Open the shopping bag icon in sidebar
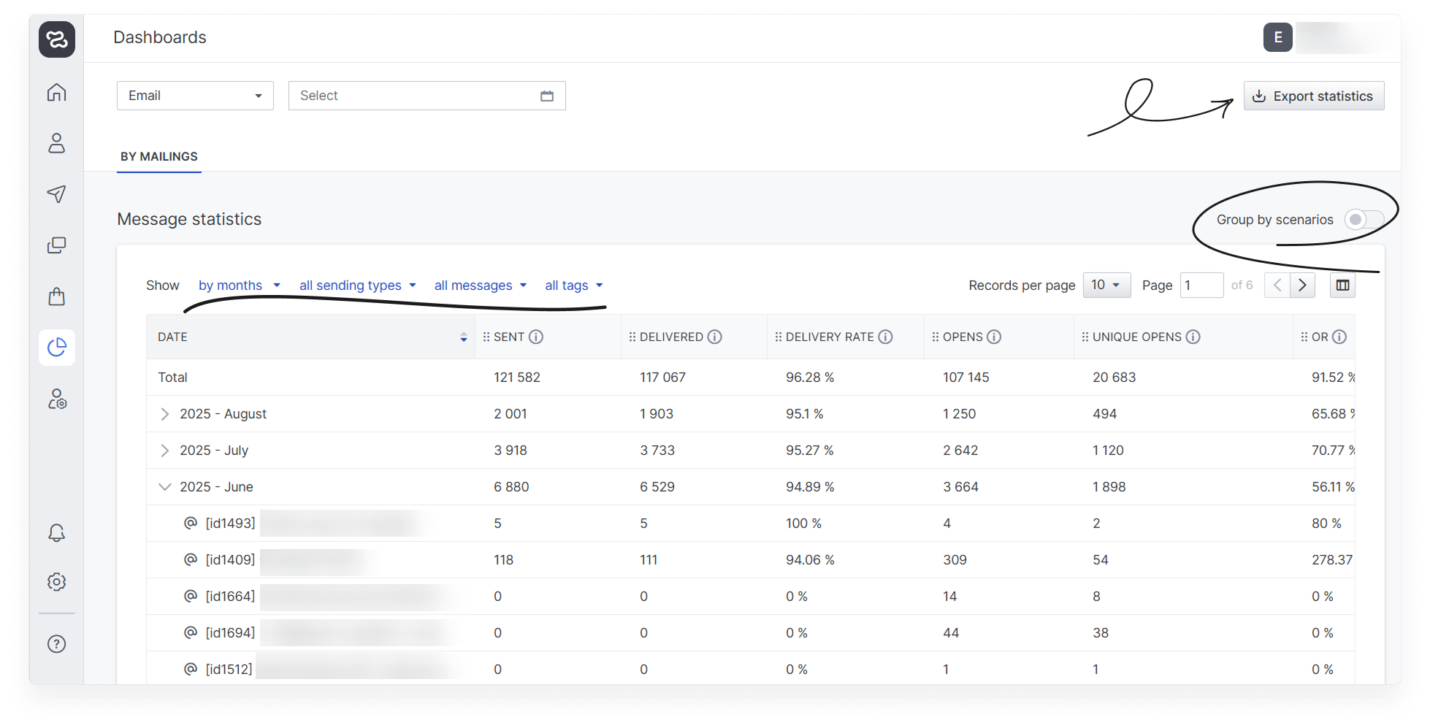The width and height of the screenshot is (1430, 728). point(56,296)
